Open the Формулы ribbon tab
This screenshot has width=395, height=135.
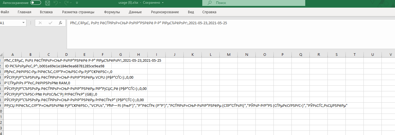(x=112, y=12)
